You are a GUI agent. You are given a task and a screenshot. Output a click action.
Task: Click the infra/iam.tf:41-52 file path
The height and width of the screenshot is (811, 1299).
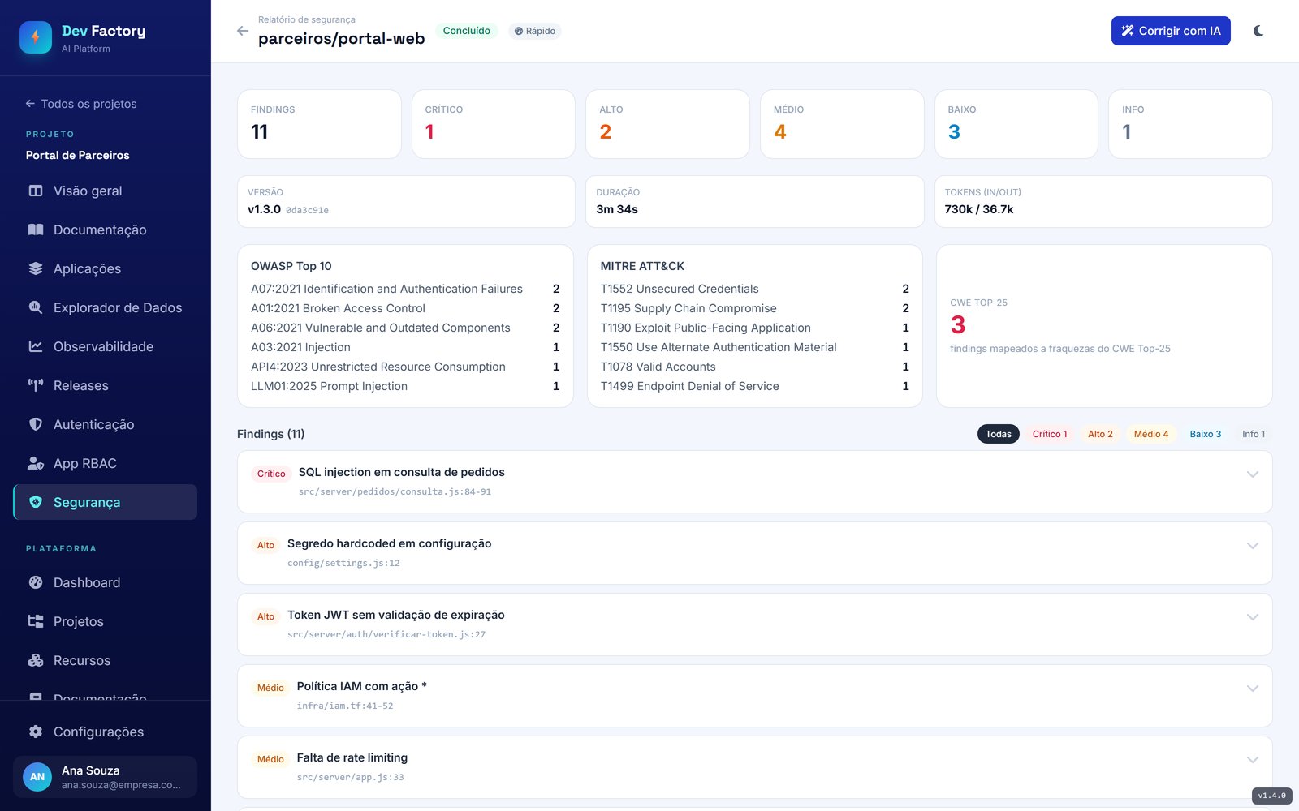pyautogui.click(x=345, y=706)
